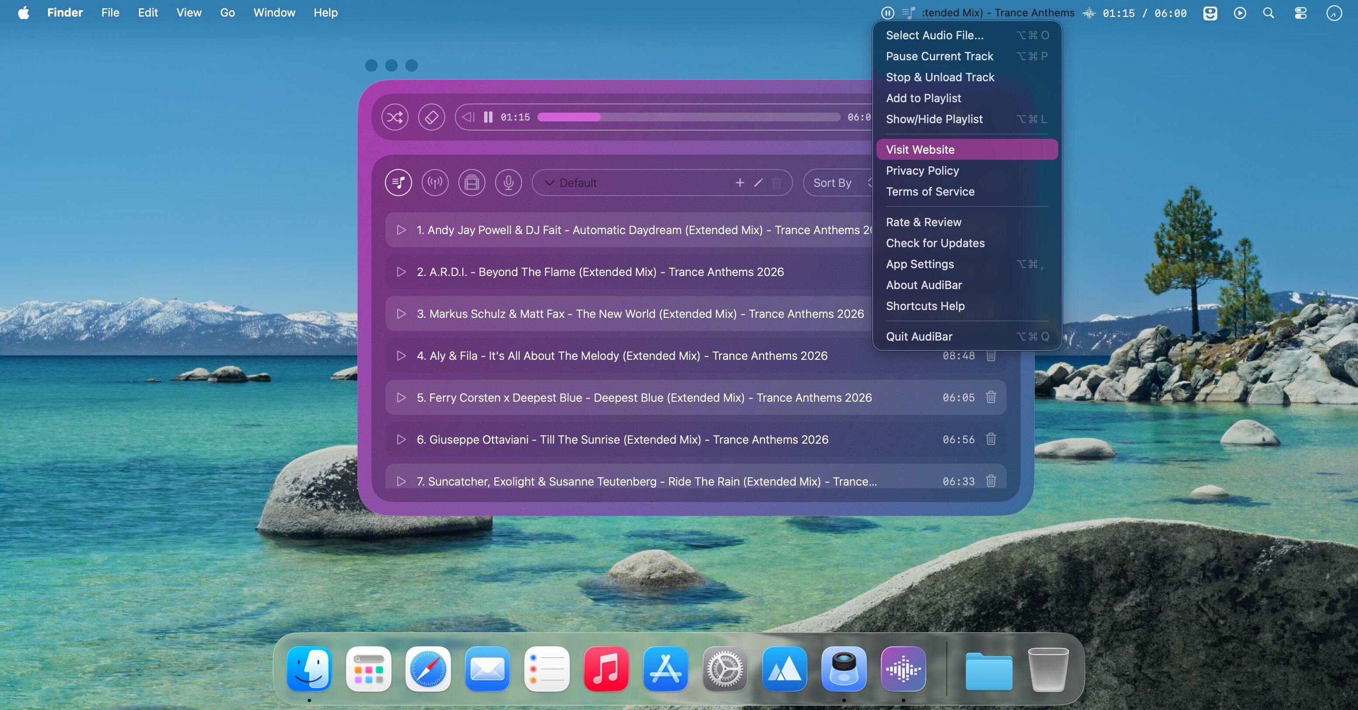This screenshot has height=710, width=1358.
Task: Add a new playlist with plus icon
Action: coord(740,183)
